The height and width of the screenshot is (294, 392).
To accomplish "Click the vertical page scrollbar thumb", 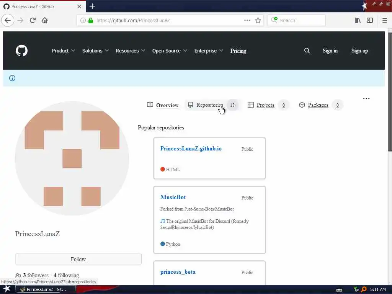I will tap(390, 91).
